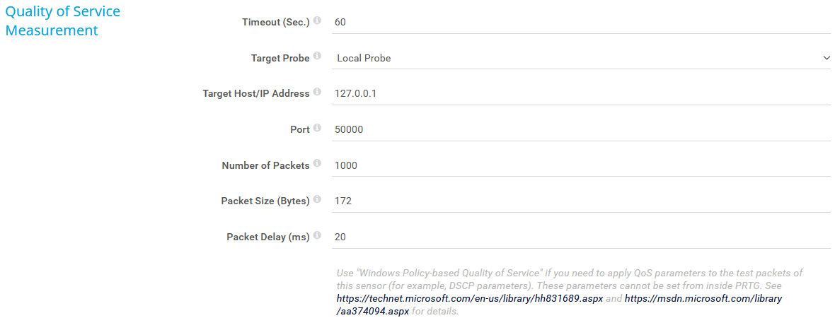Click the info icon next to Port
This screenshot has height=318, width=835.
(317, 129)
